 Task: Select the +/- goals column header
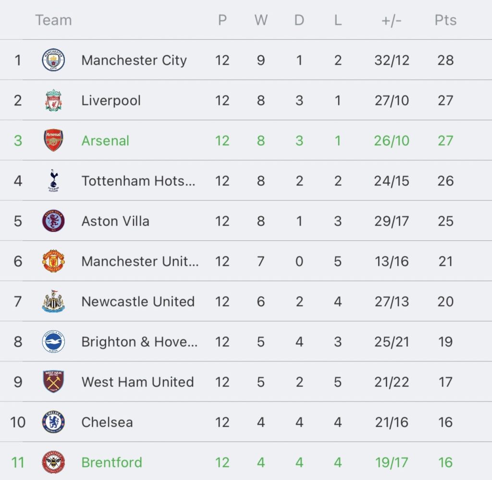(x=391, y=20)
